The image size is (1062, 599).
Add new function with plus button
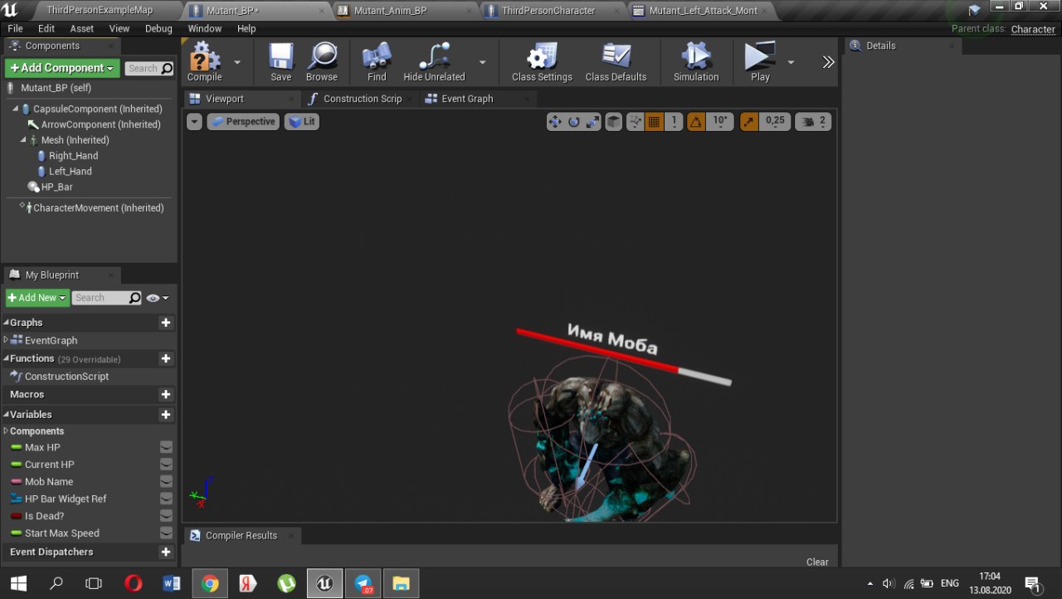tap(166, 358)
